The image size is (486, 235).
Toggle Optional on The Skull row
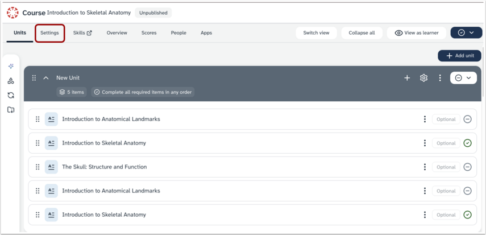[446, 167]
